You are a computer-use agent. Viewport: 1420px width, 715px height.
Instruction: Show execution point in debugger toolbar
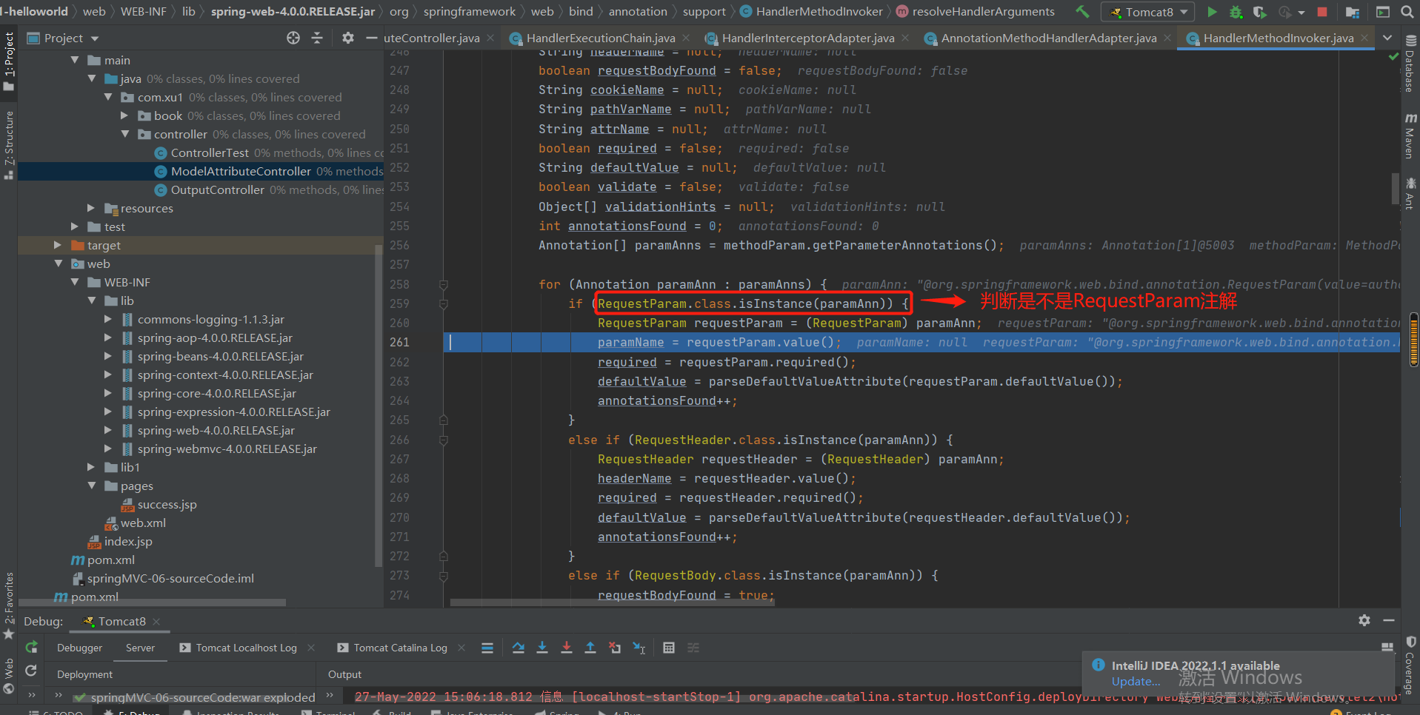[x=487, y=648]
